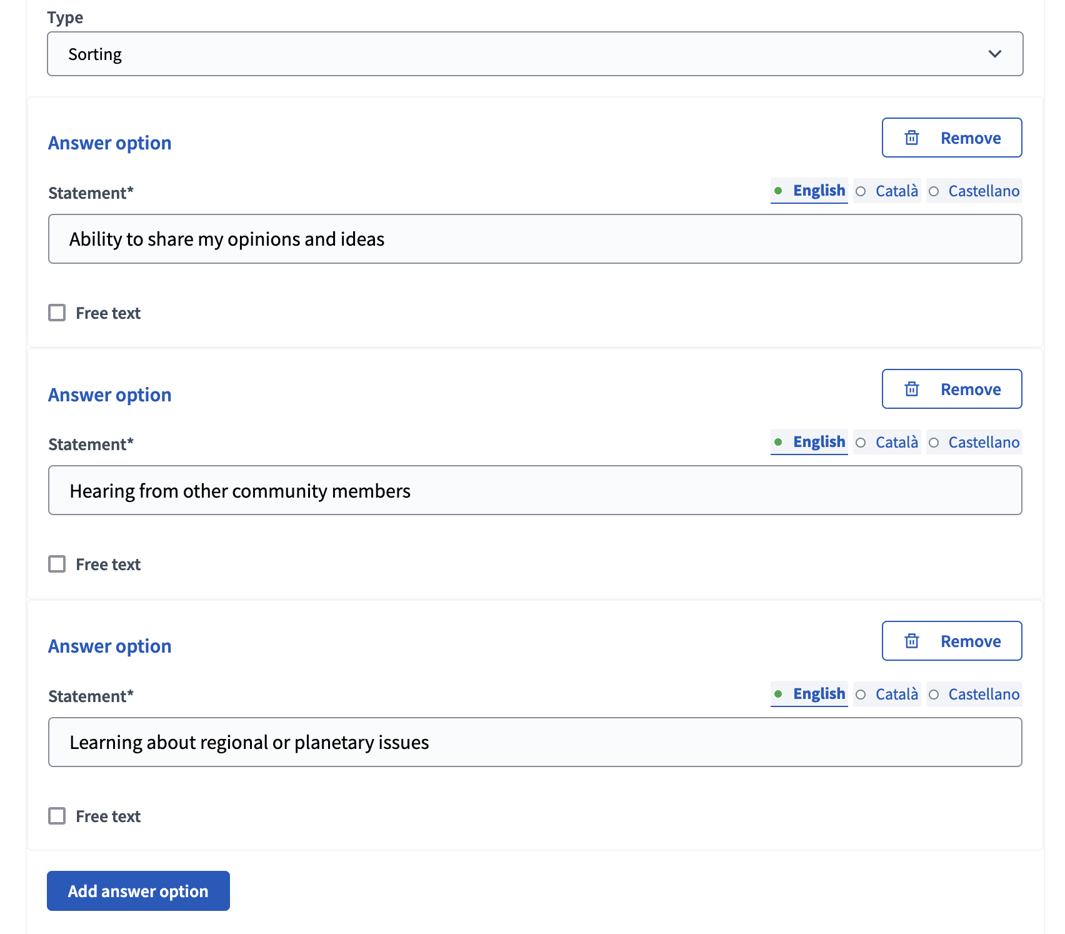Select Remove on the third answer option

click(951, 641)
